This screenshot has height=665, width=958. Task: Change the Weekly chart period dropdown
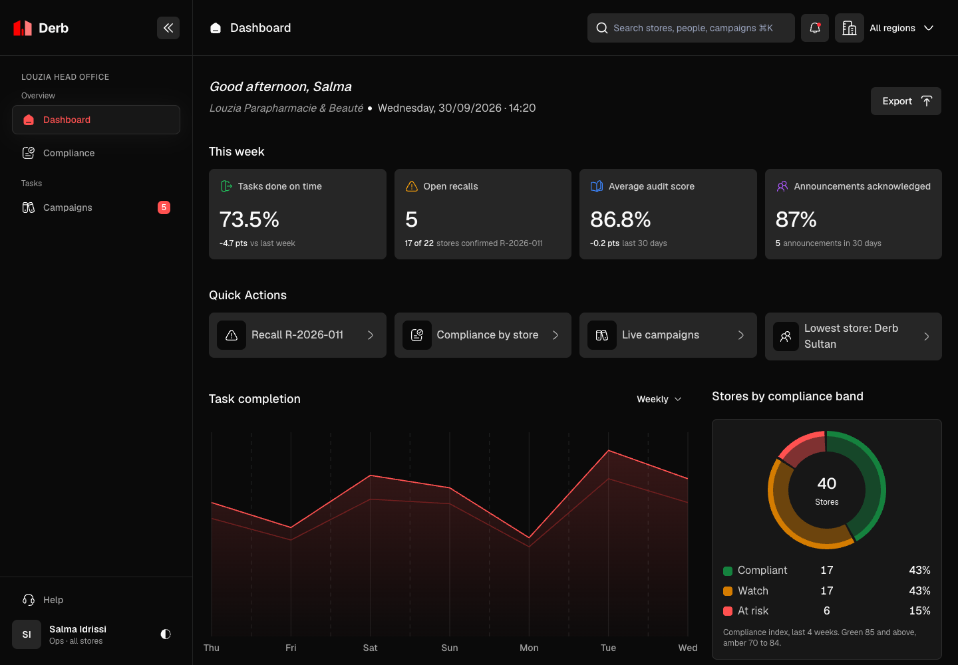659,399
